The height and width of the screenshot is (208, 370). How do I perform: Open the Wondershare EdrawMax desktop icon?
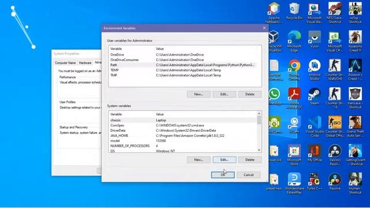(x=294, y=184)
